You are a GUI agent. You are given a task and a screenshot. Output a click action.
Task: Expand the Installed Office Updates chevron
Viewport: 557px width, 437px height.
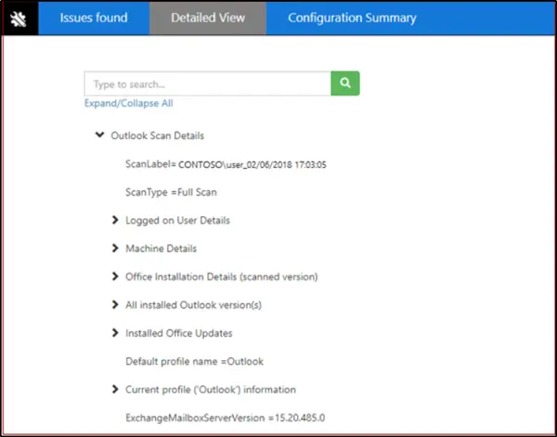115,333
